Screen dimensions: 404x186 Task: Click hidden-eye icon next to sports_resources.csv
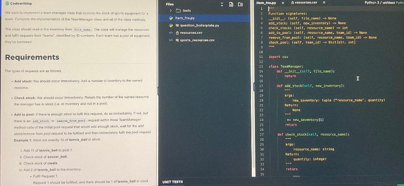(x=177, y=40)
